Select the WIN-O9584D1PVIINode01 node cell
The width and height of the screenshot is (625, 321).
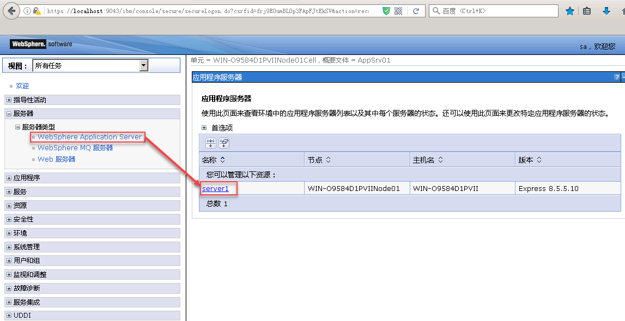click(x=357, y=189)
